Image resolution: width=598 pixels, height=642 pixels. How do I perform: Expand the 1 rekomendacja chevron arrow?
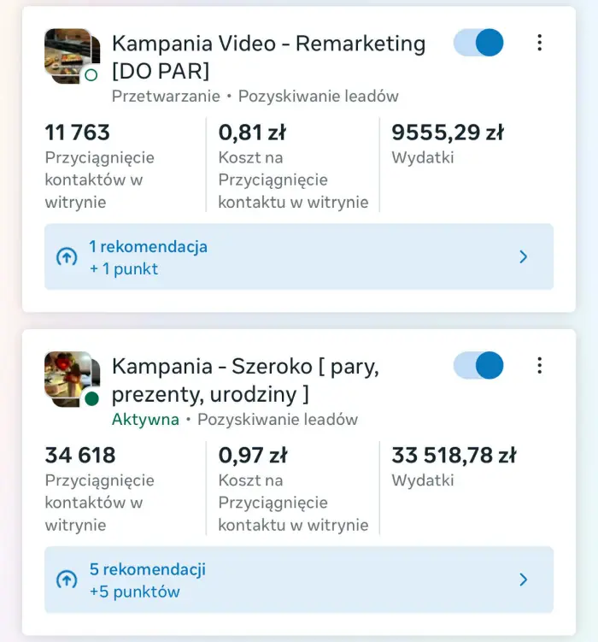click(524, 256)
